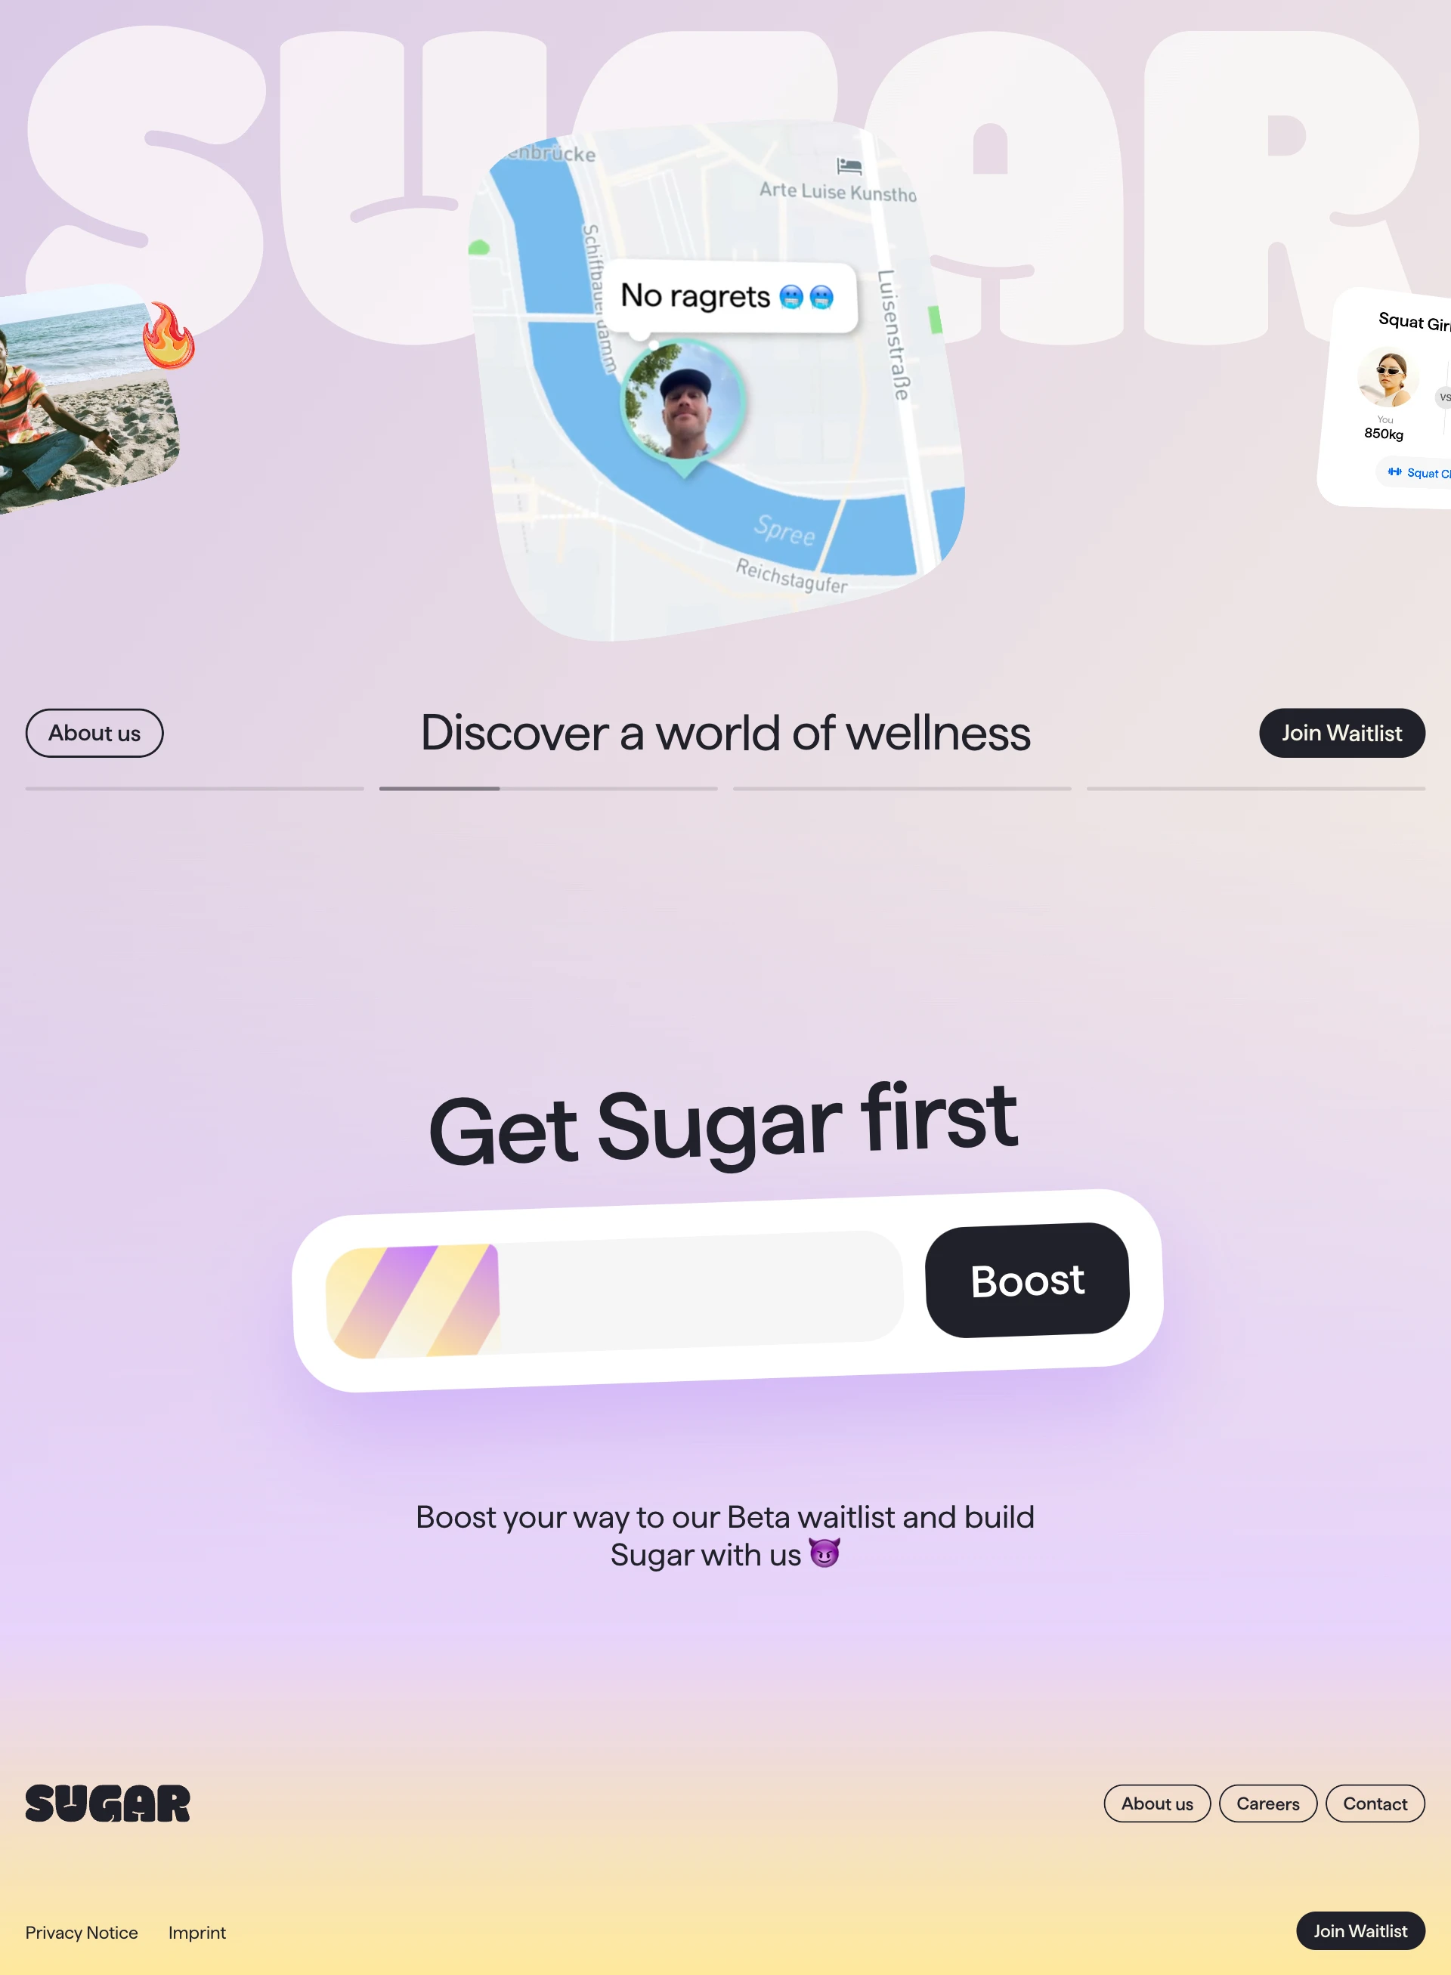
Task: Click the Join Waitlist button top right
Action: click(1342, 733)
